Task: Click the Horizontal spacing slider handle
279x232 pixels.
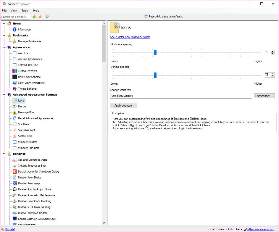Action: pos(155,52)
